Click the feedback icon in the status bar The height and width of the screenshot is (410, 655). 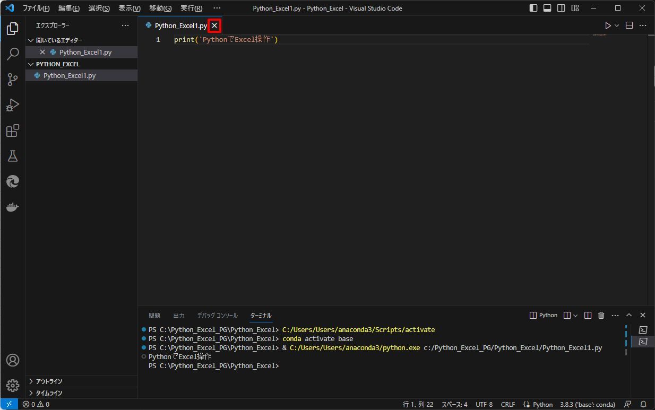click(x=628, y=404)
